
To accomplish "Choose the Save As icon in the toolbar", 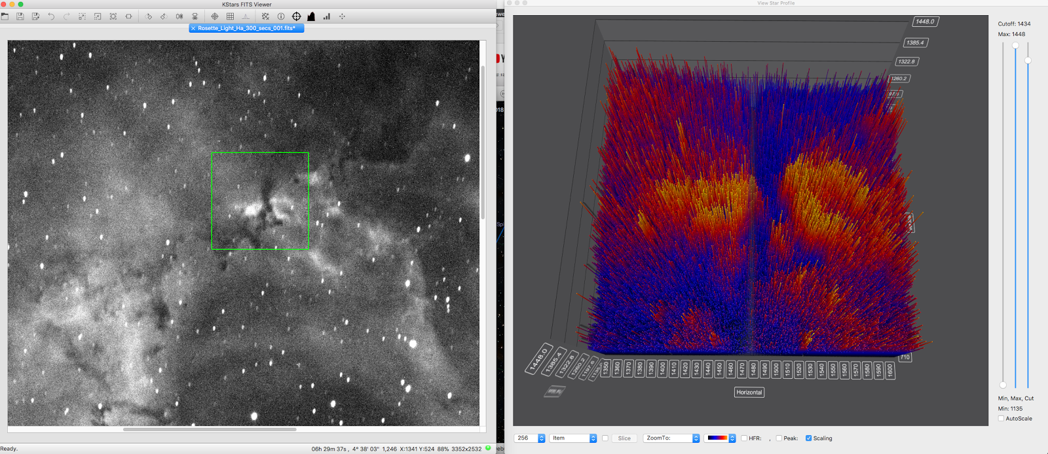I will tap(35, 16).
